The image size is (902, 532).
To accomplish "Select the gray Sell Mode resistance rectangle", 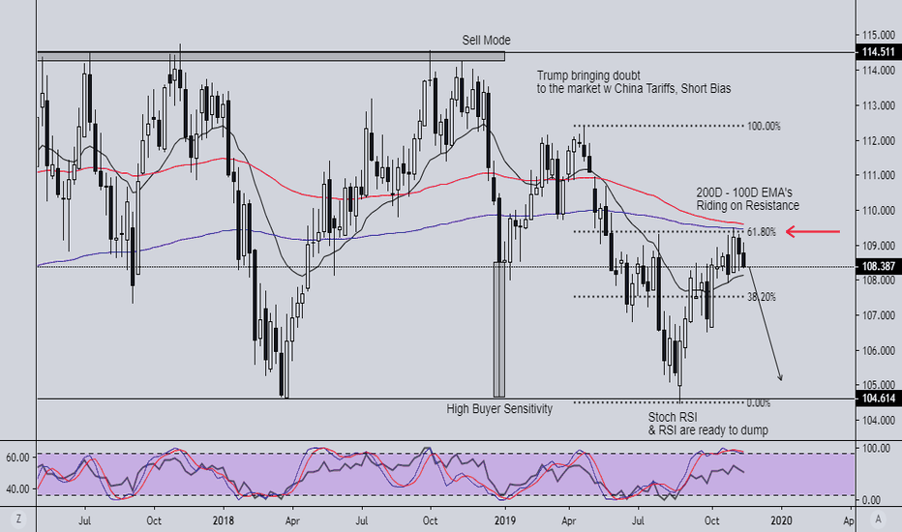I will click(271, 57).
